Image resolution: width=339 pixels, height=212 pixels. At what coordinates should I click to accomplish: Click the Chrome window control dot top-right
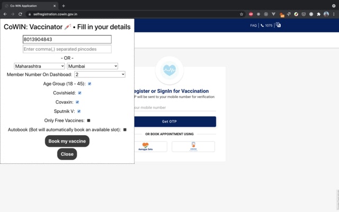pyautogui.click(x=334, y=6)
